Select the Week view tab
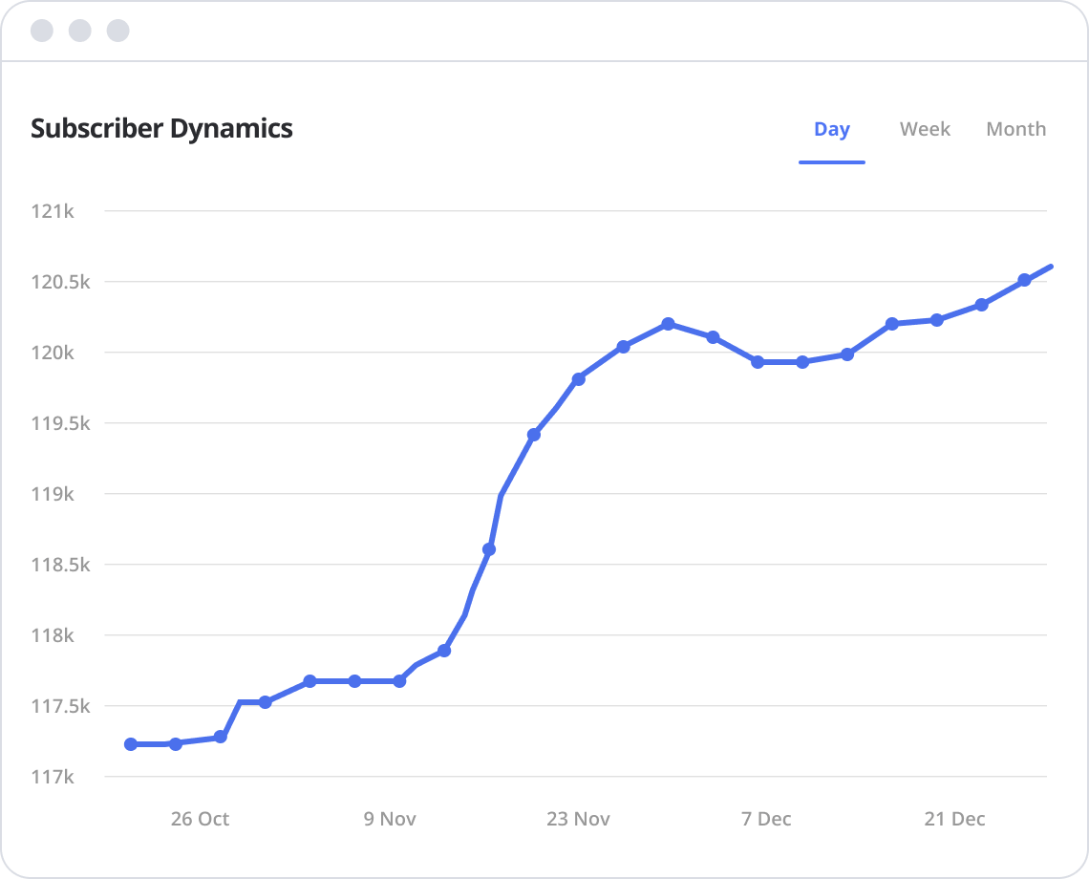1089x879 pixels. 925,129
